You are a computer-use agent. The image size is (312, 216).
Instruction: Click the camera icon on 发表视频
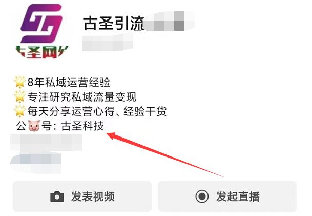tap(57, 197)
